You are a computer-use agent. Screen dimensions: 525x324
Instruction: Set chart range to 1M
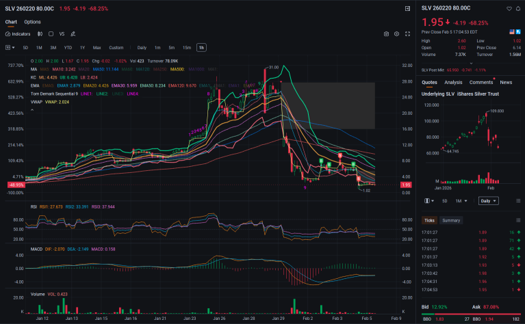point(39,48)
